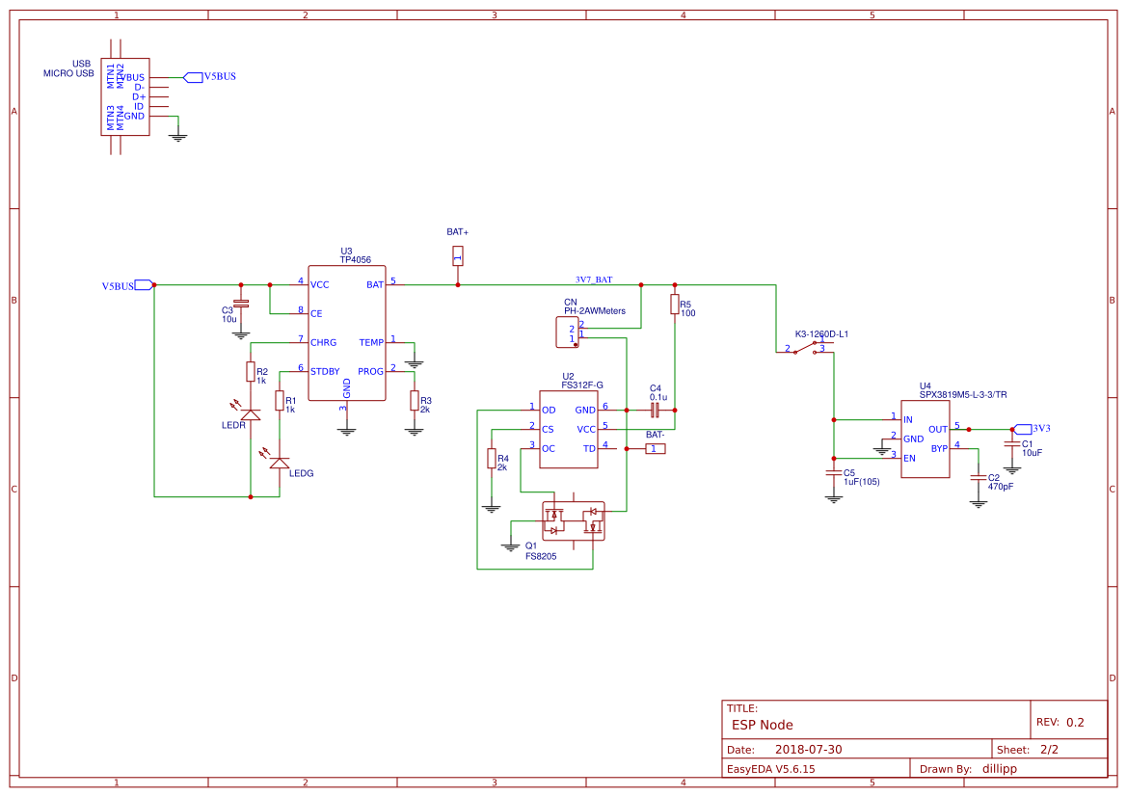Select capacitor C4 0.1u symbol
The height and width of the screenshot is (797, 1127).
655,411
